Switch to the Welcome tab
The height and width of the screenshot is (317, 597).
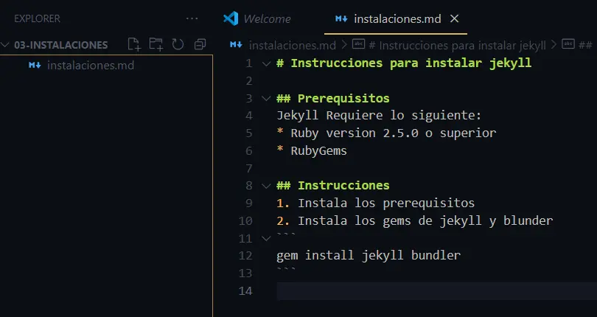[267, 18]
